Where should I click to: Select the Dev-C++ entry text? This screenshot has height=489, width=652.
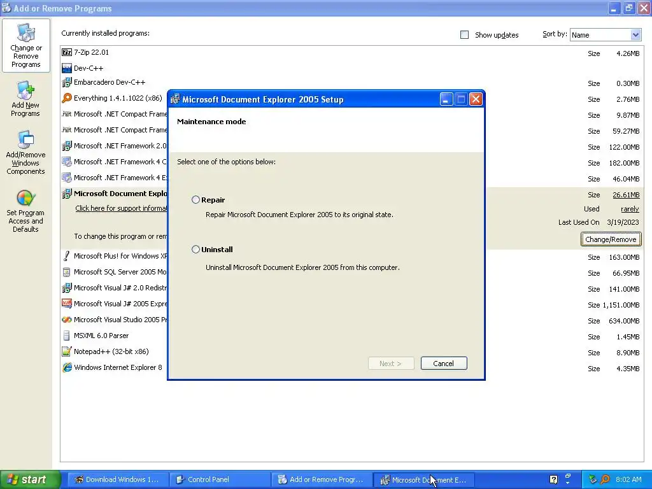pyautogui.click(x=89, y=68)
